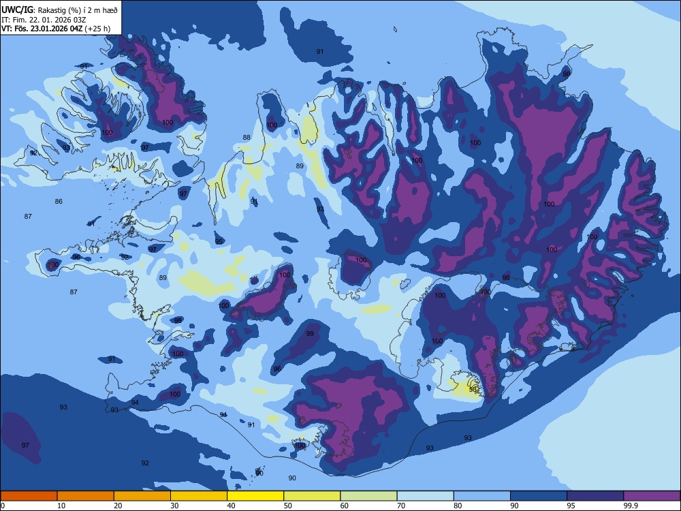Click the pale blue 70–80 legend swatch

coord(425,496)
